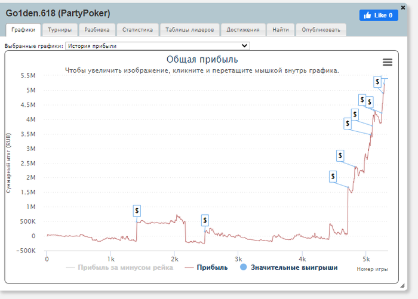418x299 pixels.
Task: Click the 3k x-axis tick label
Action: [x=238, y=259]
